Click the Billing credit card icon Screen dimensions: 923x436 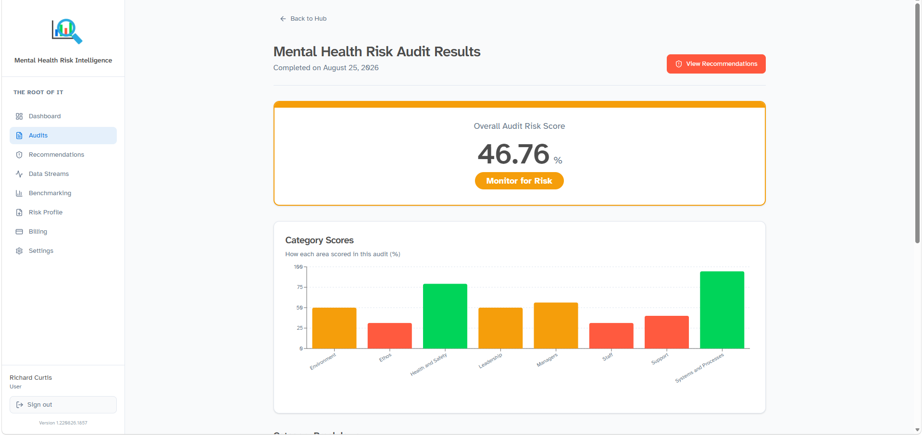19,232
